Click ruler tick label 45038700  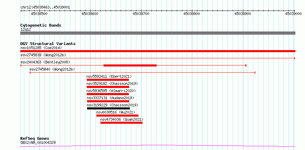point(141,14)
